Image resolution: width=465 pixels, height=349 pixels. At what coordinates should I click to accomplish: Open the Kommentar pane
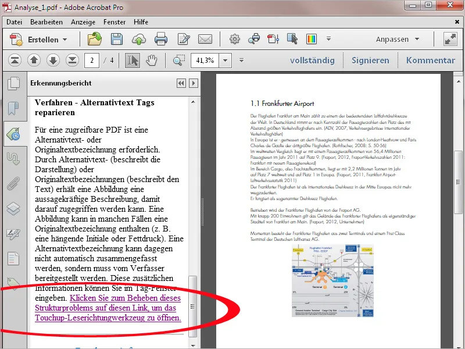coord(430,60)
